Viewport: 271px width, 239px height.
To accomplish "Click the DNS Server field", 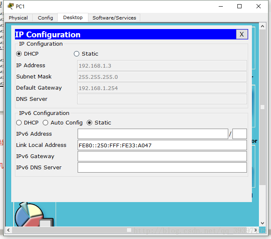I will 162,99.
